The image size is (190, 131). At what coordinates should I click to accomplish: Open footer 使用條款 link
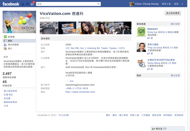[168, 115]
